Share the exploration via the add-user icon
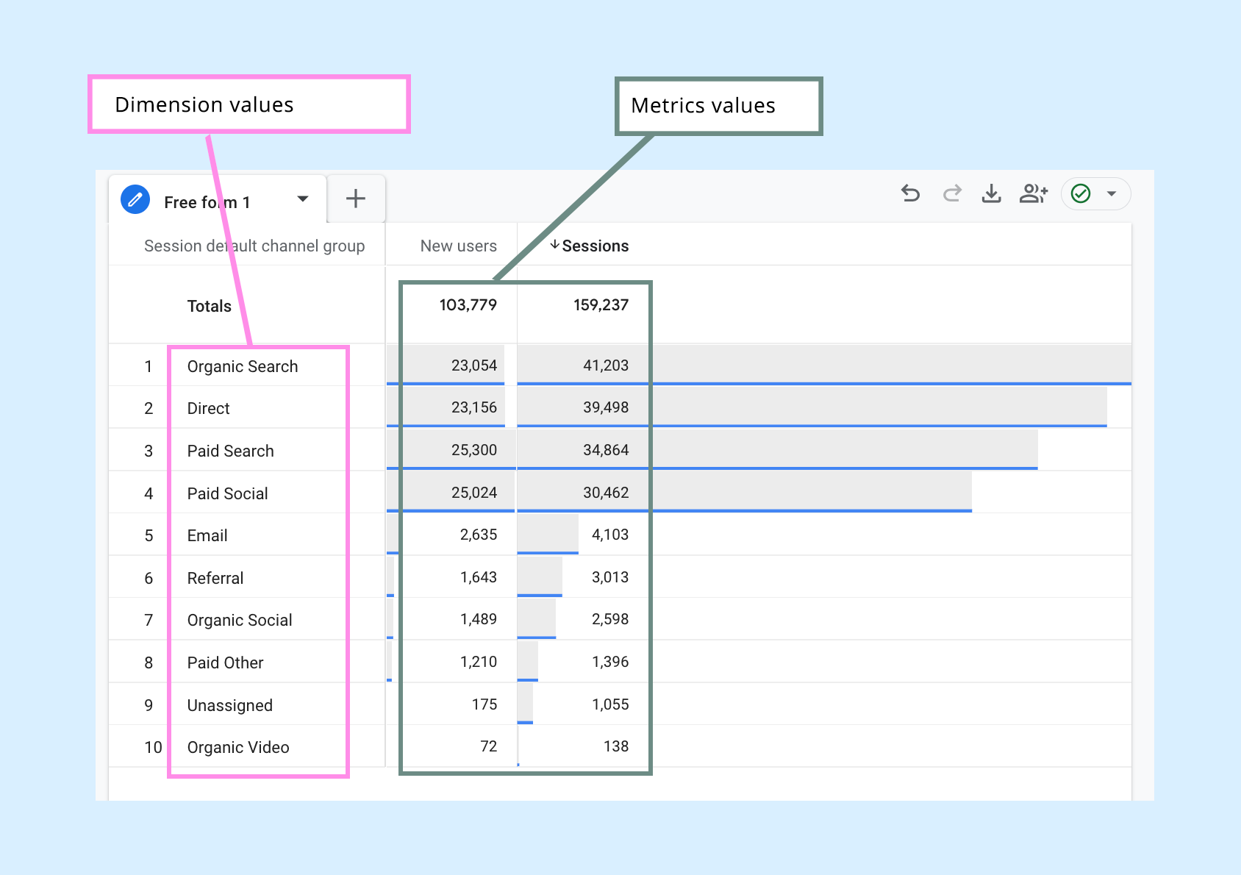The image size is (1241, 875). [1034, 193]
